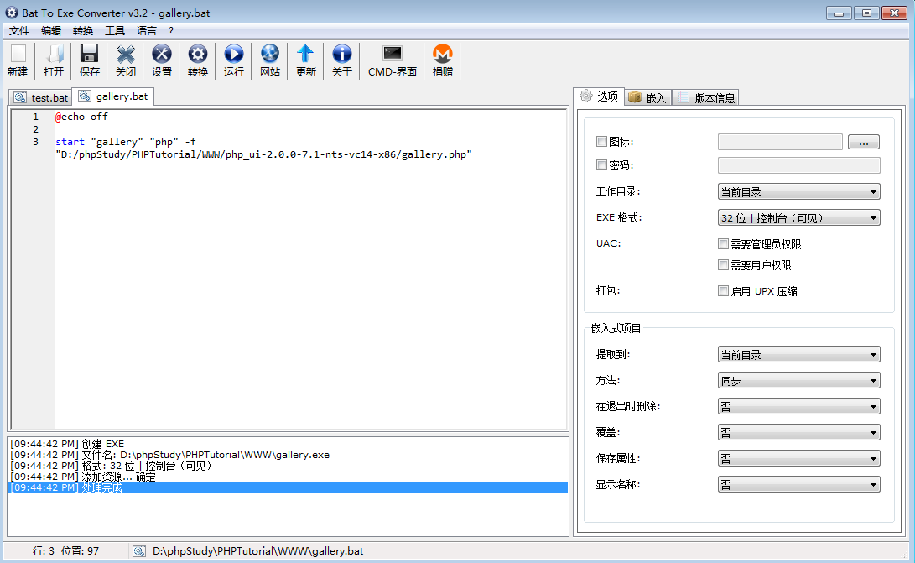Select the 选项 tab
The height and width of the screenshot is (563, 915).
click(x=600, y=96)
